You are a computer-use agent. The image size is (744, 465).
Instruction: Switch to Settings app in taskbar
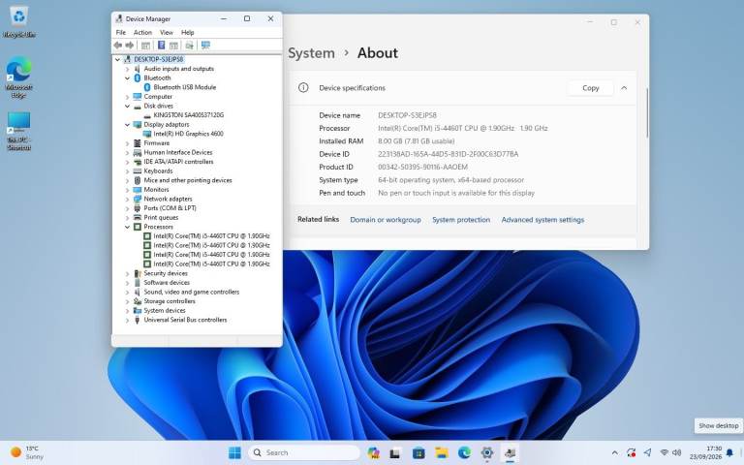click(487, 453)
